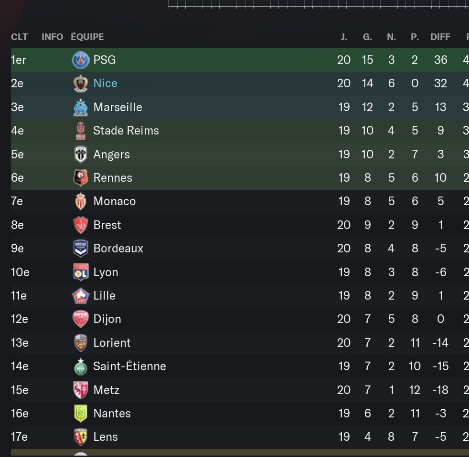Click the Lille club badge
469x457 pixels.
tap(80, 296)
